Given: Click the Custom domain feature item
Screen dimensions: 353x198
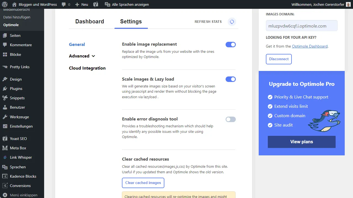Looking at the screenshot, I should coord(290,116).
